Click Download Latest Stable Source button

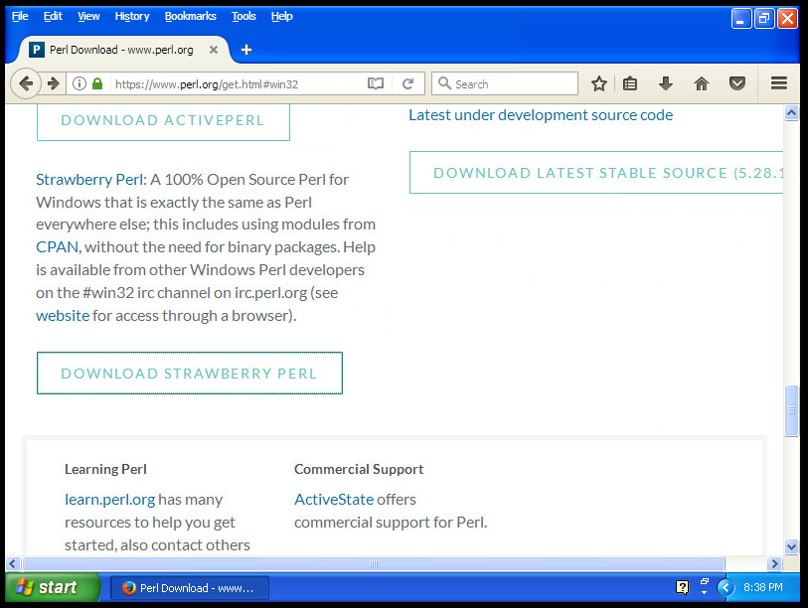coord(598,173)
